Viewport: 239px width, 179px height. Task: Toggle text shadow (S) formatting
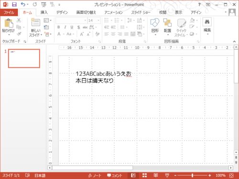click(78, 27)
